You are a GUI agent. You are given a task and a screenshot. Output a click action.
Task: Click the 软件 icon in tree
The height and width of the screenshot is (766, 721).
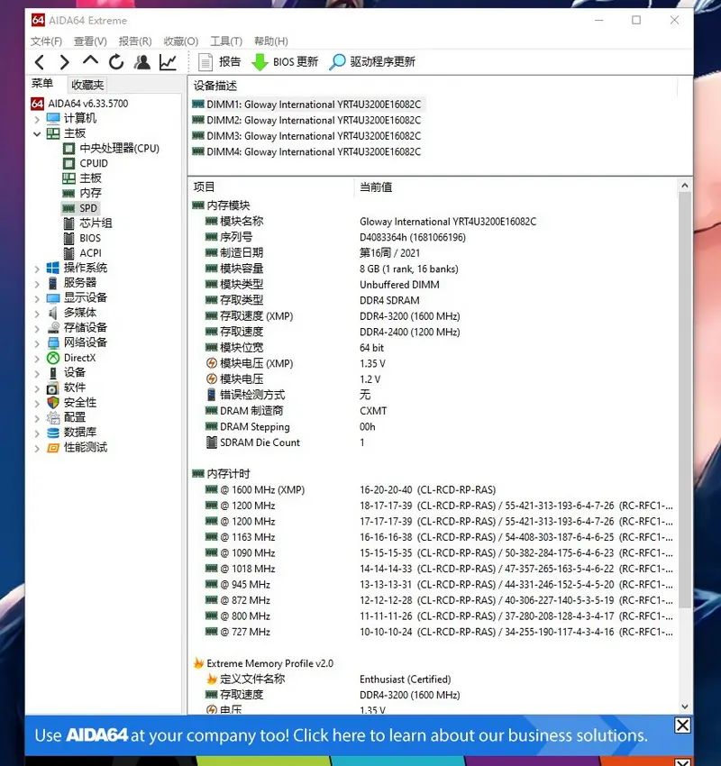53,388
